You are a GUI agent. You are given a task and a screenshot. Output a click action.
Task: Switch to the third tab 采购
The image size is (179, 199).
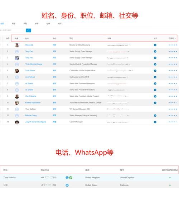25,24
